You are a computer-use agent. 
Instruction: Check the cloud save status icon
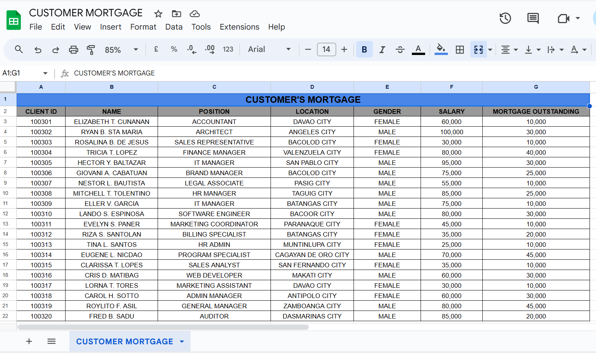pos(195,14)
